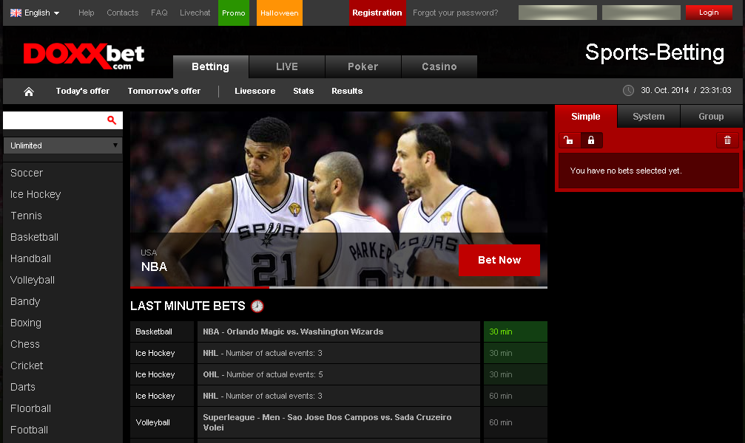Select the Simple betslip tab
The image size is (745, 443).
586,117
